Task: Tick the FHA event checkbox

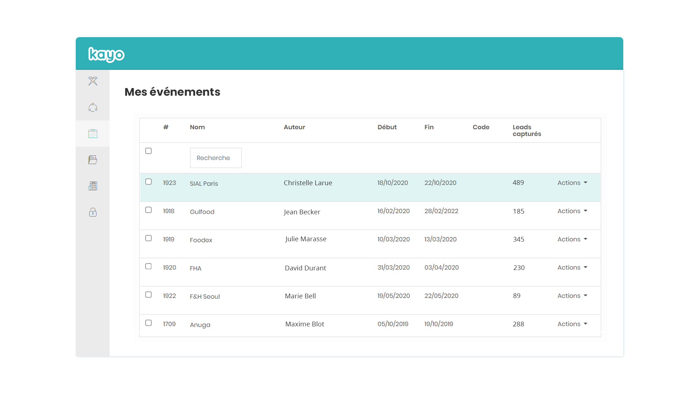Action: (x=149, y=266)
